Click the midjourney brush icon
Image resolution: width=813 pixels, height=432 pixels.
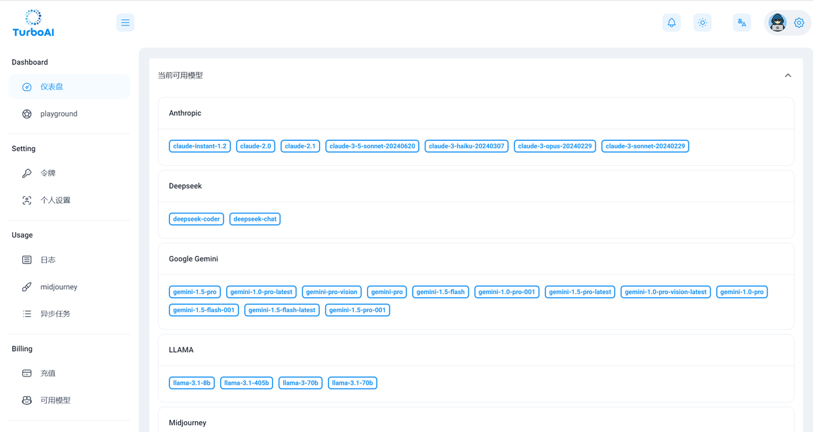(x=27, y=287)
